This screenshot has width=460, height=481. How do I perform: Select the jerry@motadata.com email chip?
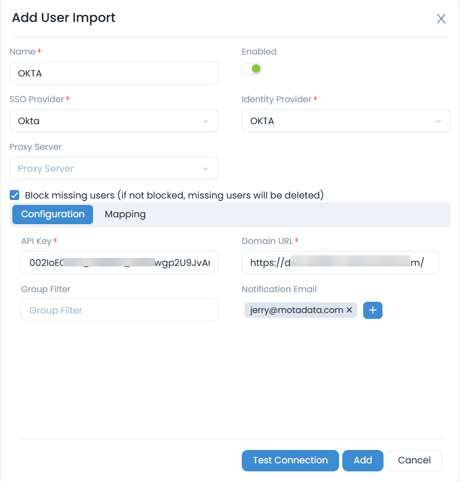(294, 310)
